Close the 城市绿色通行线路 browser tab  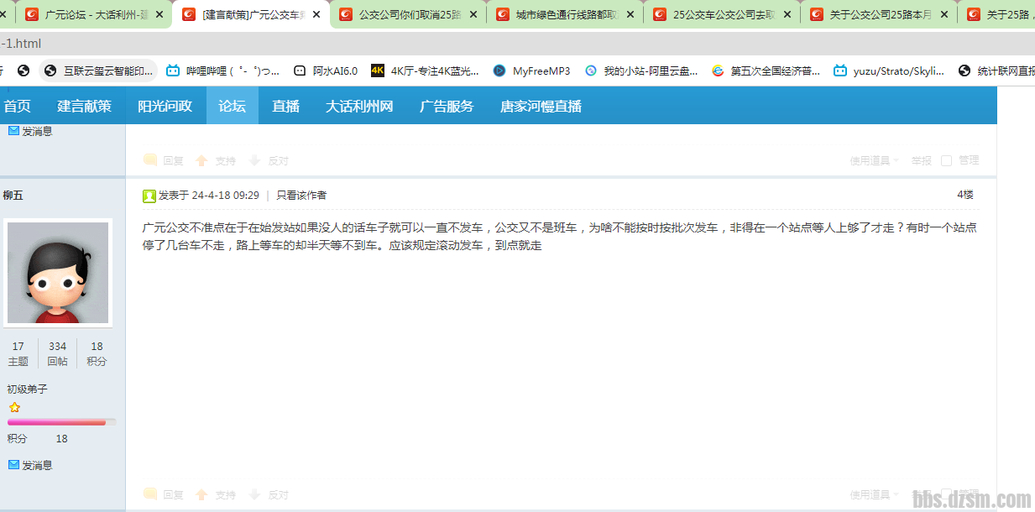pyautogui.click(x=630, y=14)
